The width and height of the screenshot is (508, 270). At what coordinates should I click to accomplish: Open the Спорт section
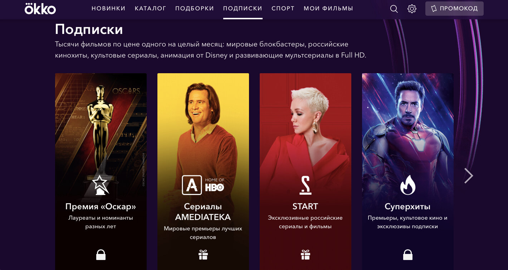(x=283, y=9)
